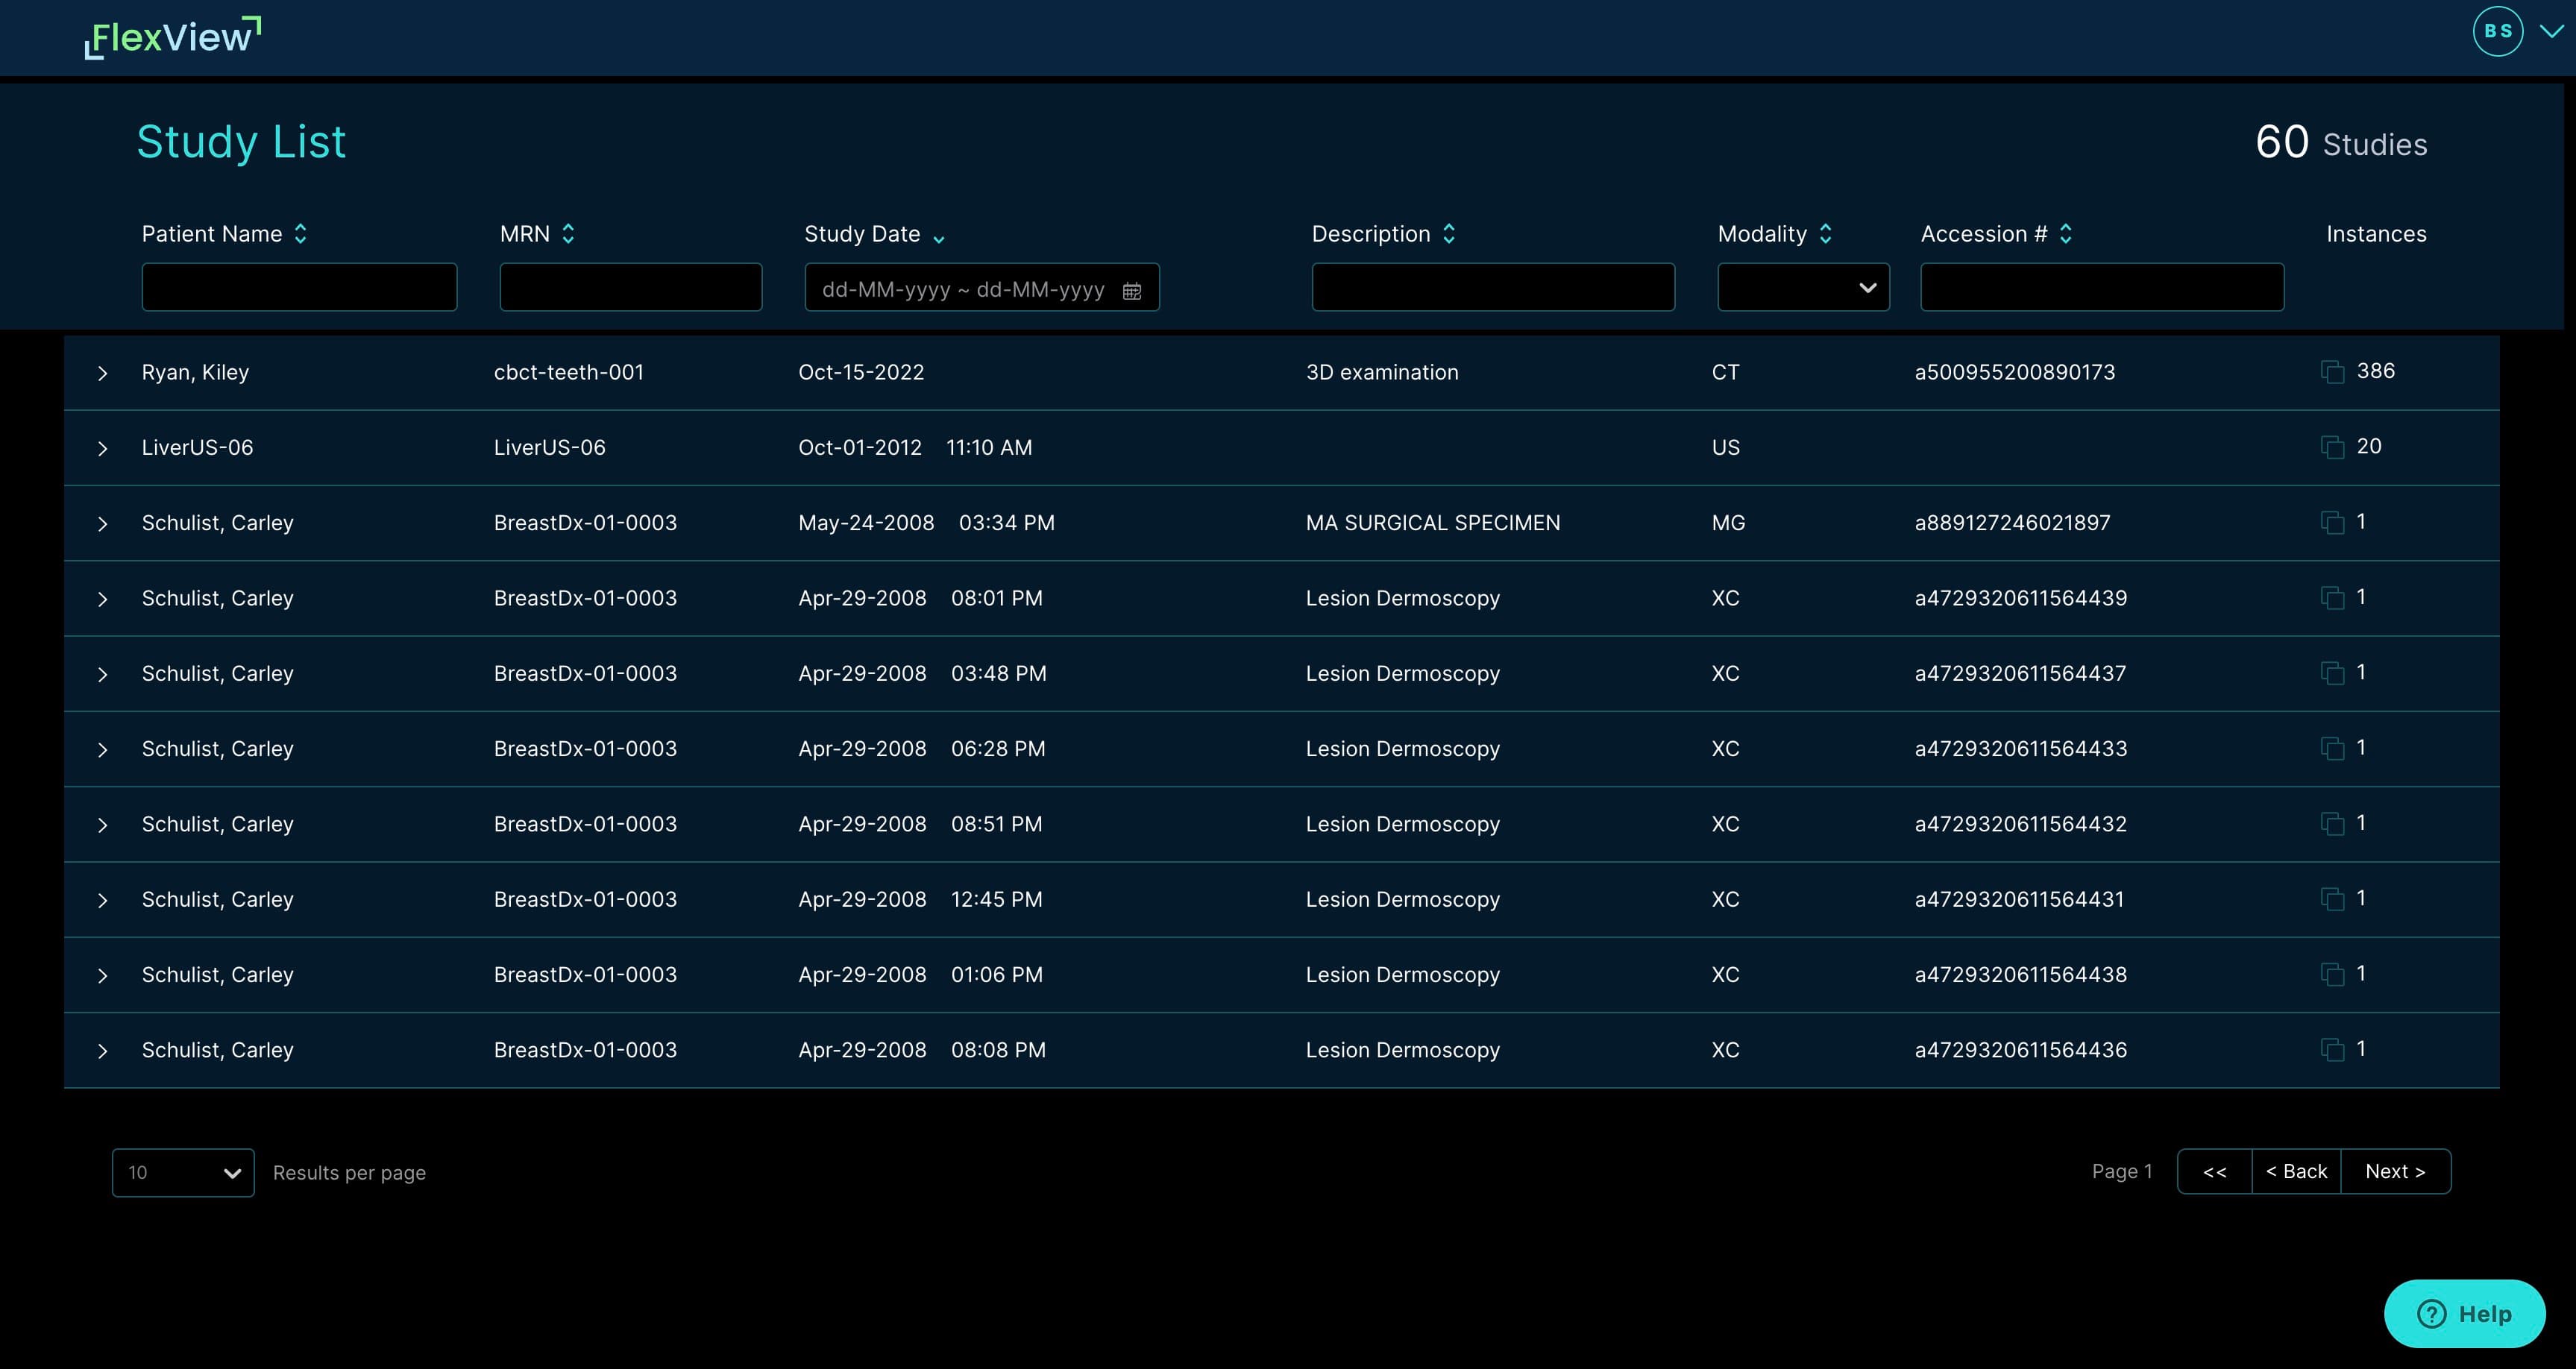Click instances icon for LiverUS-06 row
This screenshot has width=2576, height=1369.
2332,447
